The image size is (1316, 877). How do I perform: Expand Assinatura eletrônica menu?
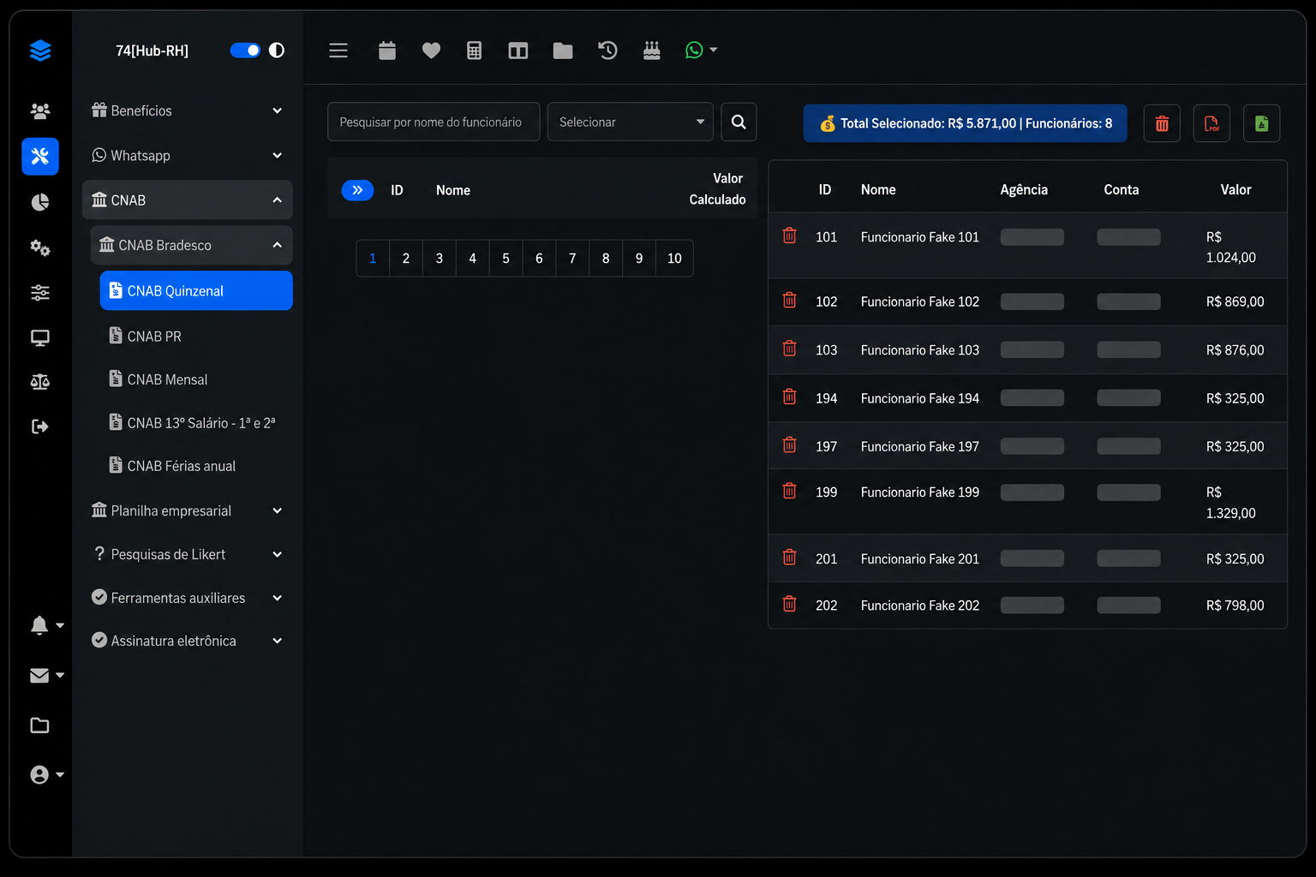pos(188,641)
